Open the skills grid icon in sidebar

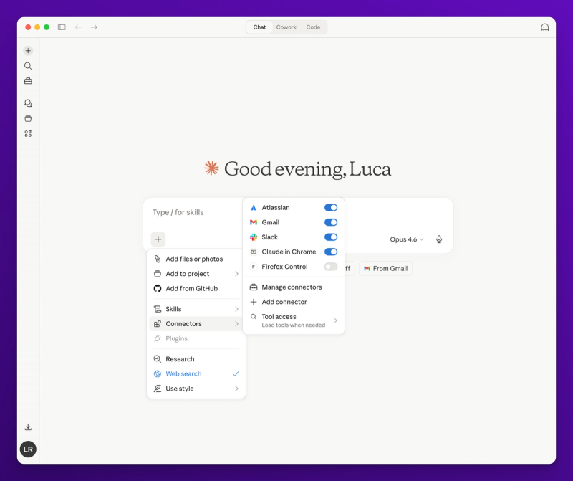(27, 134)
